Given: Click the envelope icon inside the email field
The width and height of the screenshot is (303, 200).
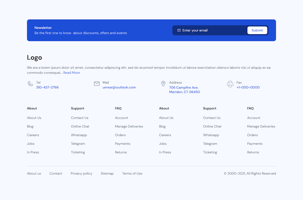Looking at the screenshot, I should pyautogui.click(x=179, y=31).
